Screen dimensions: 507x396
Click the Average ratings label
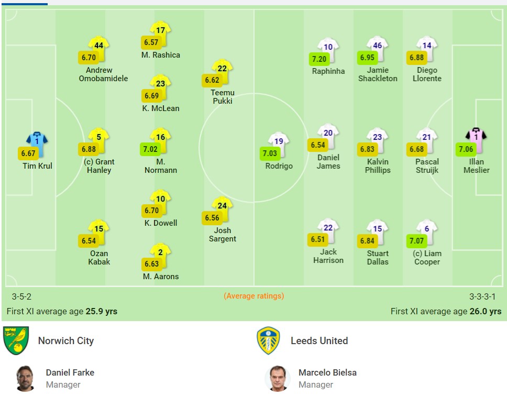pyautogui.click(x=254, y=296)
